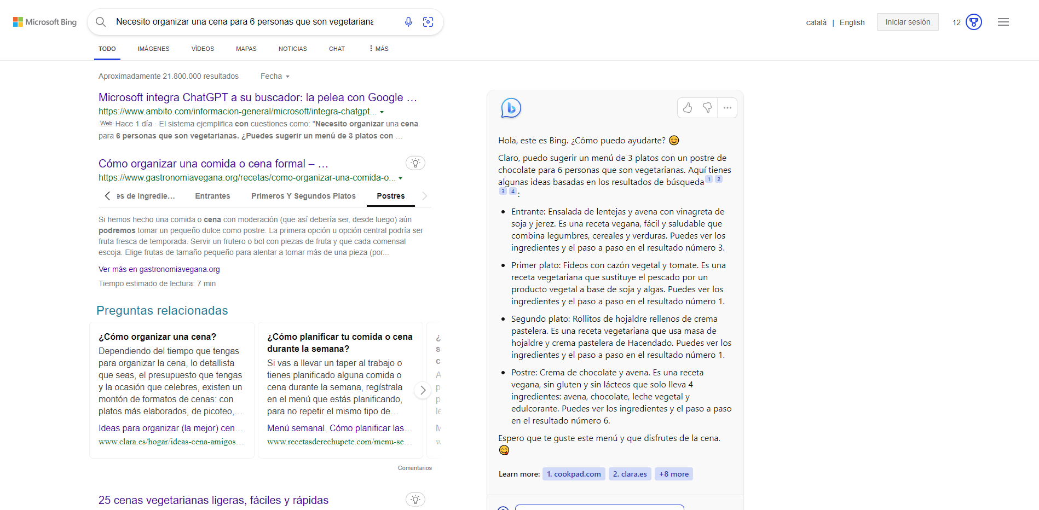Click Iniciar sesión button
Image resolution: width=1039 pixels, height=510 pixels.
click(x=908, y=22)
